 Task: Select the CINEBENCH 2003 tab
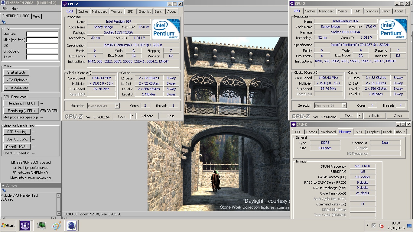pos(16,16)
